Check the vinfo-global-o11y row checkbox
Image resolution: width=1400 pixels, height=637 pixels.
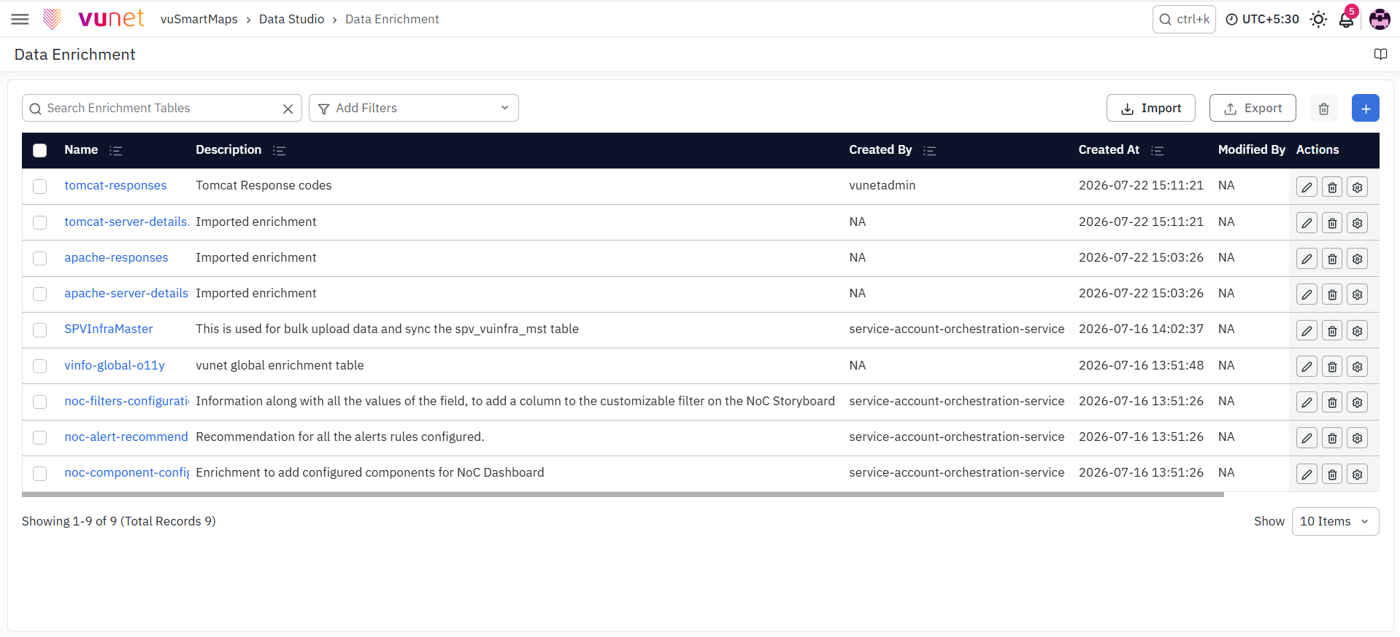[40, 366]
